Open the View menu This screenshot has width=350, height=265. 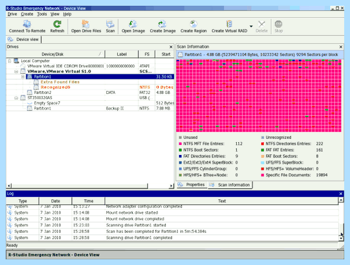tap(55, 14)
